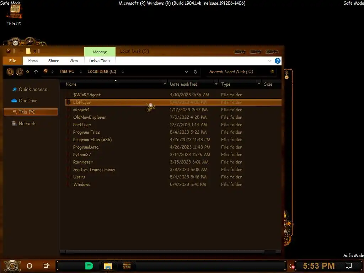The width and height of the screenshot is (364, 273).
Task: Switch to the Home ribbon tab
Action: tap(32, 61)
